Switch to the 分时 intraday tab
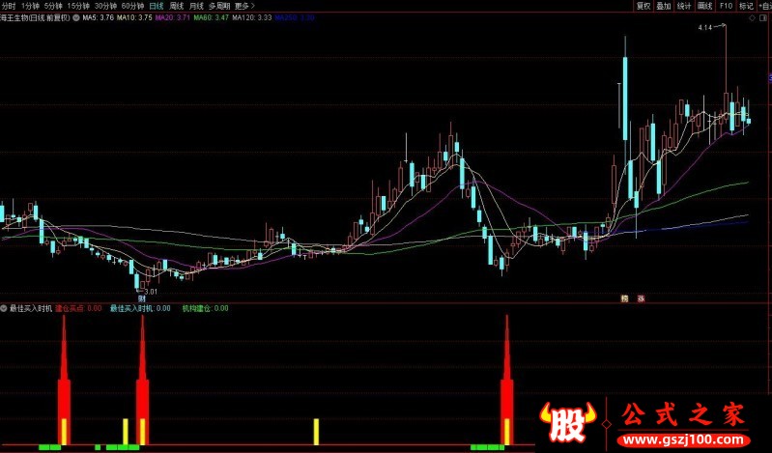Screen dimensions: 772x453 tap(9, 6)
